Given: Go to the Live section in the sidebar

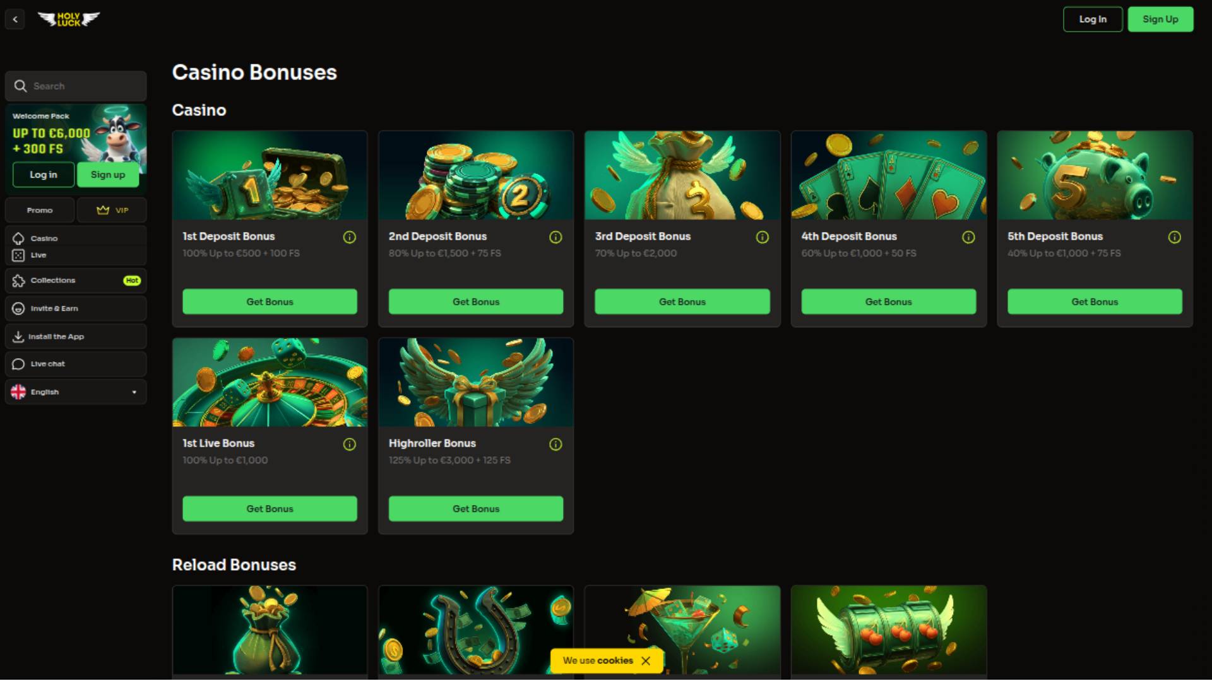Looking at the screenshot, I should click(x=38, y=255).
